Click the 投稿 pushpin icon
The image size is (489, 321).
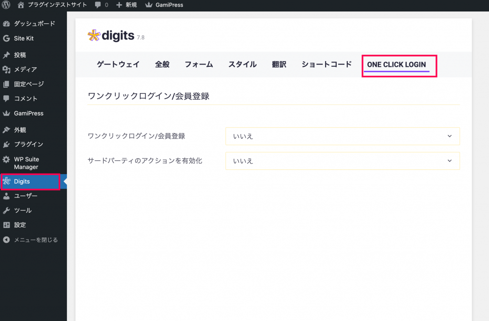[x=6, y=55]
